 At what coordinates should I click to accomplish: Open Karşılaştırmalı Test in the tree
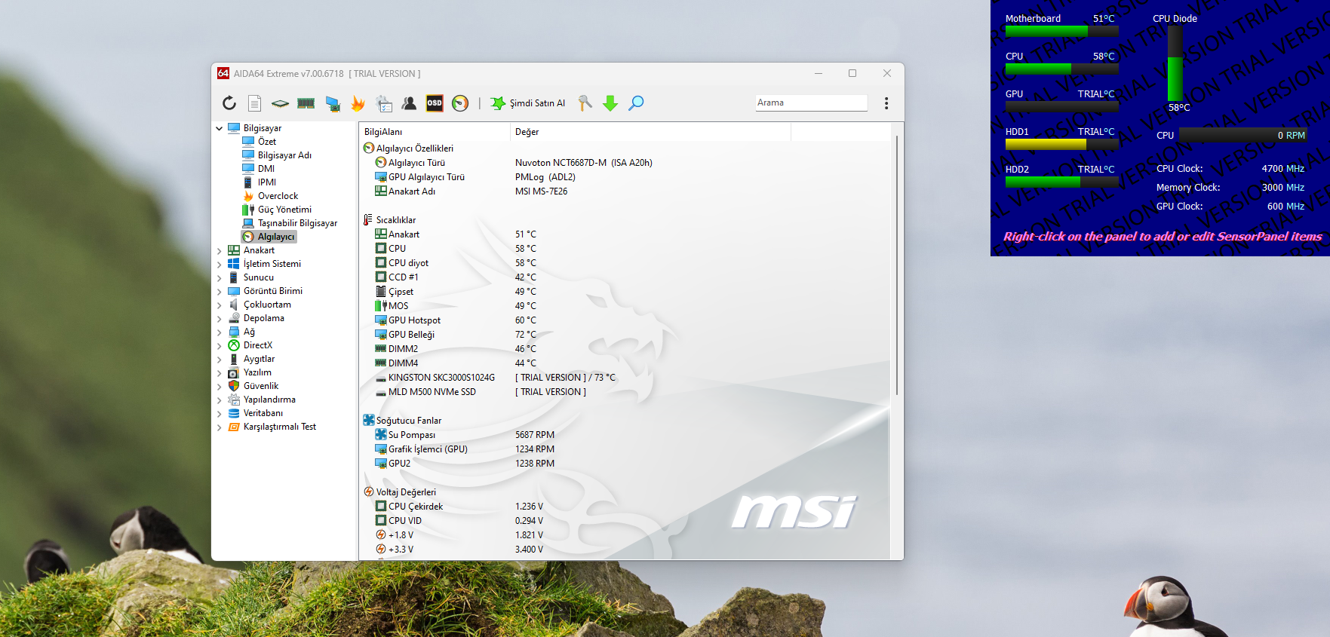click(280, 427)
